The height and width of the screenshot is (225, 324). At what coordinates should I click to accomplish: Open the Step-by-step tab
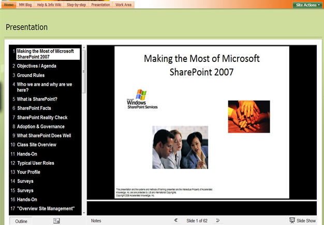pos(76,5)
